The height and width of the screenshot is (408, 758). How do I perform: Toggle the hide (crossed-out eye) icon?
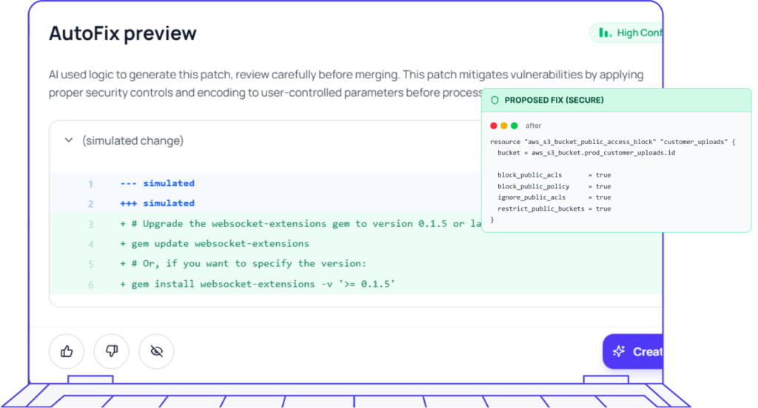[x=156, y=351]
